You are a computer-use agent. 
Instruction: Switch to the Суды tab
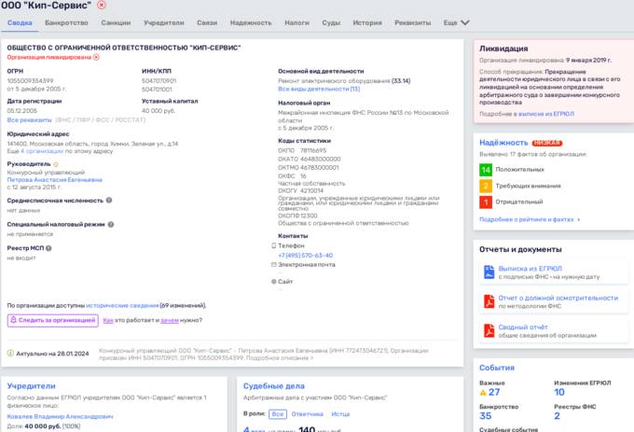(x=331, y=22)
